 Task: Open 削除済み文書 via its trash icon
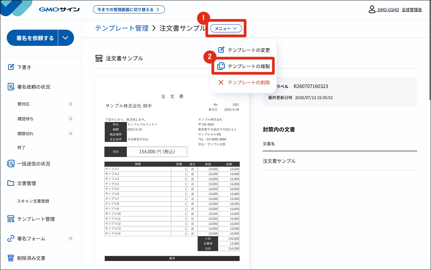click(11, 258)
